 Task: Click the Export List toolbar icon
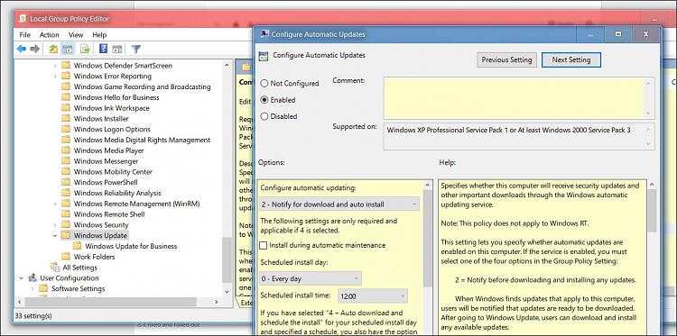[x=85, y=50]
